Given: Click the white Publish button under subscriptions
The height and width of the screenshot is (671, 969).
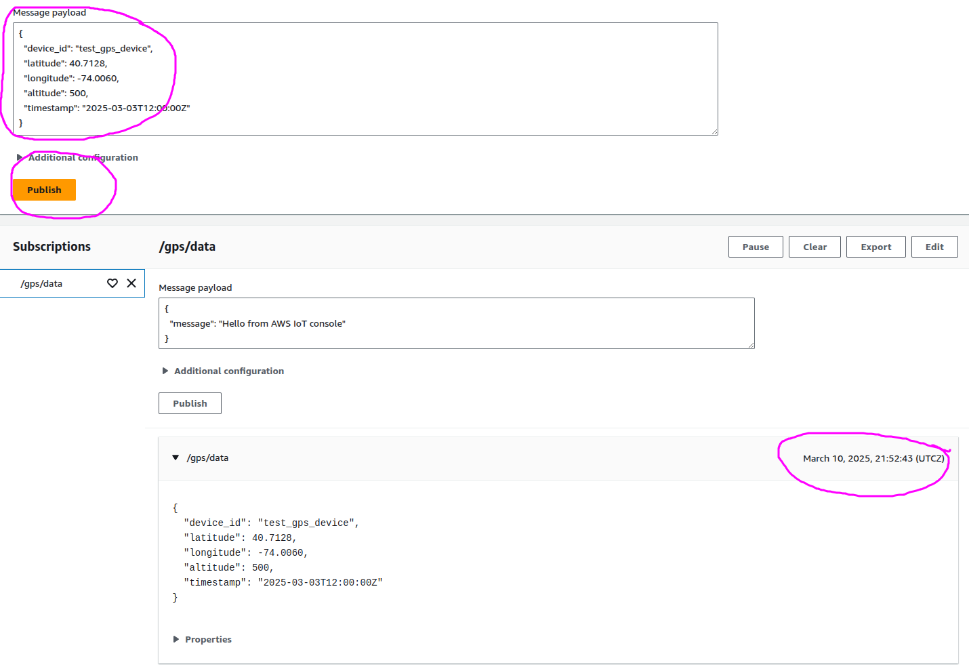Looking at the screenshot, I should click(190, 403).
